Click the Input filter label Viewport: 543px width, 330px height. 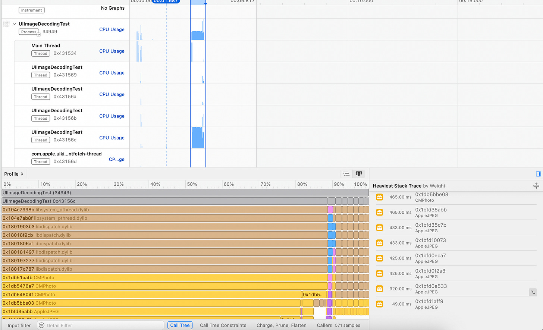click(19, 326)
